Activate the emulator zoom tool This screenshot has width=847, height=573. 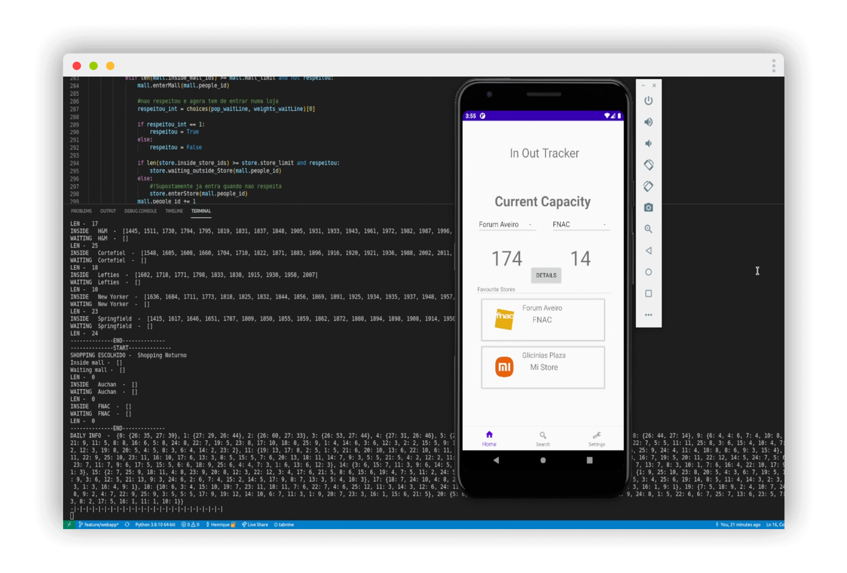pos(648,229)
